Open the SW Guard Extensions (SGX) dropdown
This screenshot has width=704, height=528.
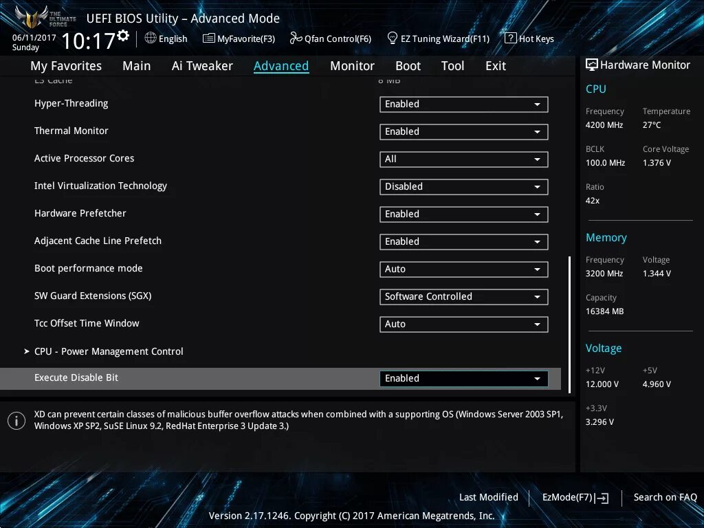463,297
